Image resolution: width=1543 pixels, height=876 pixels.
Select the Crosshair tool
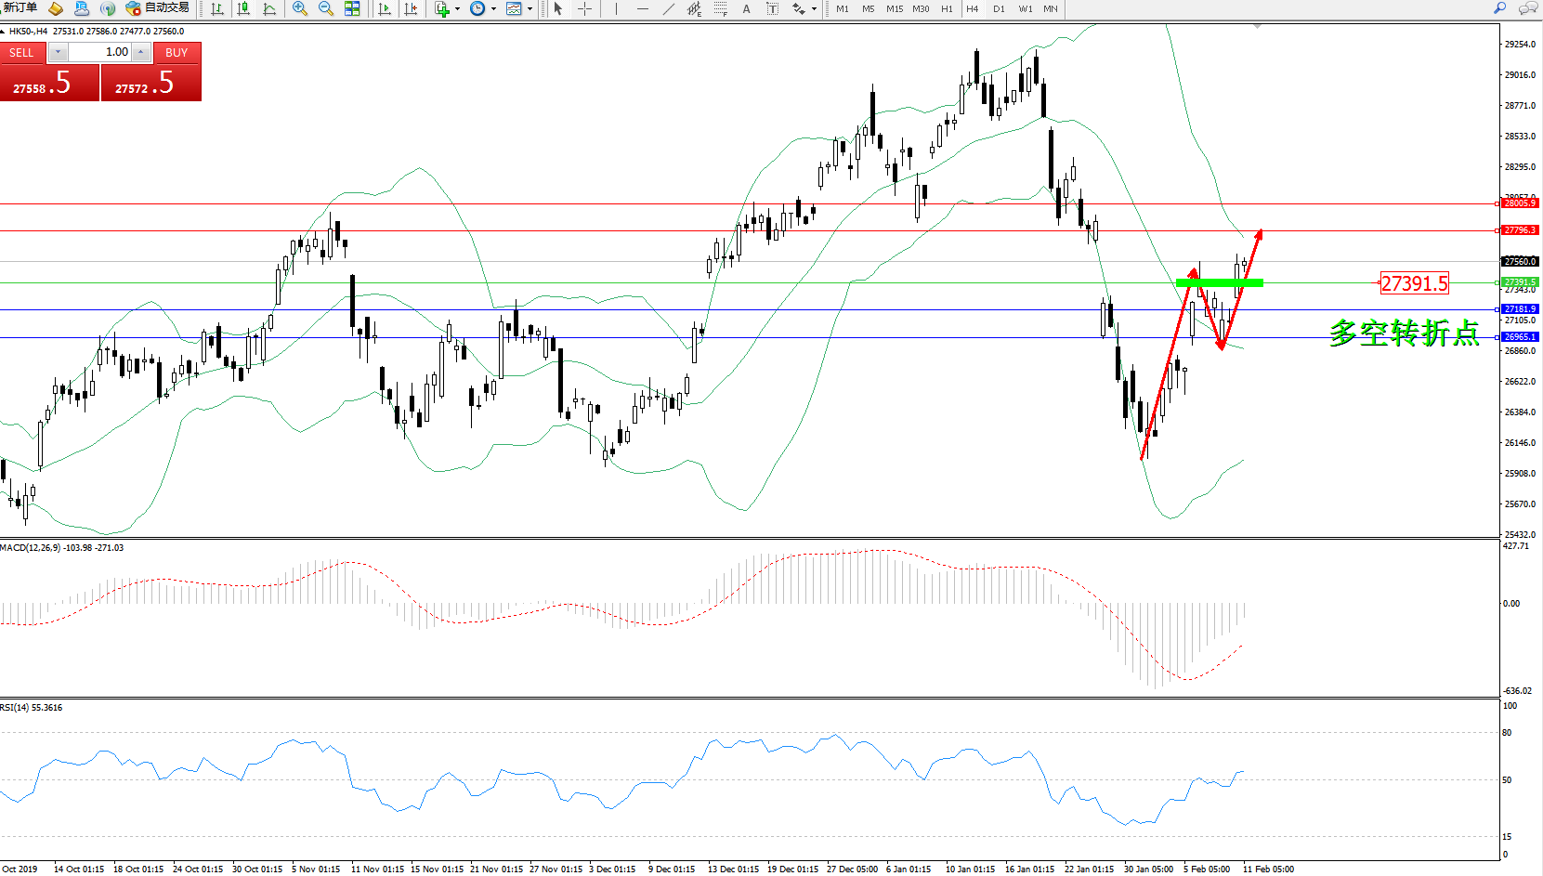[x=584, y=8]
